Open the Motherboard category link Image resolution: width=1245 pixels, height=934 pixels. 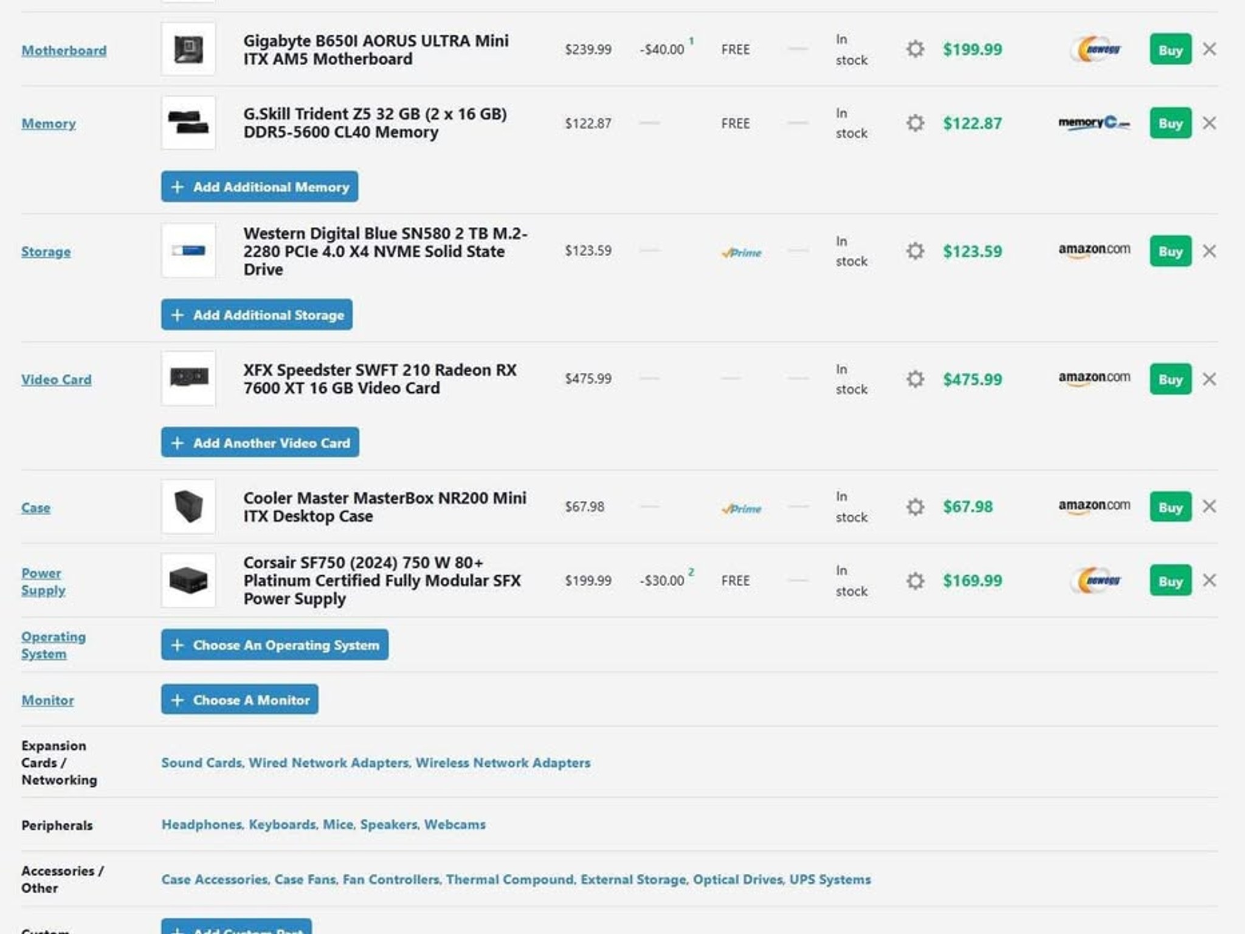[x=63, y=50]
